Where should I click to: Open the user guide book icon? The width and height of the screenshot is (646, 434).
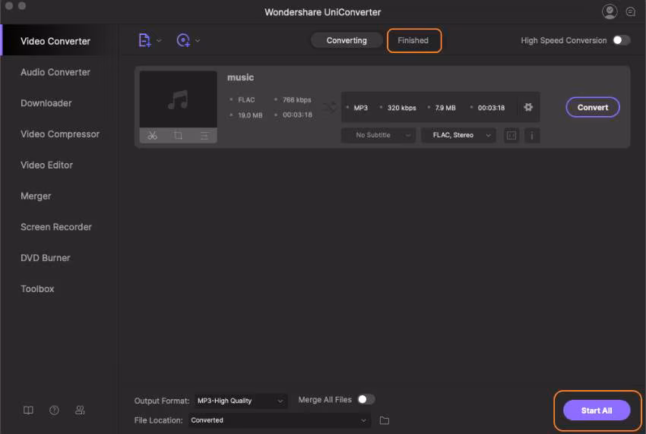[28, 410]
